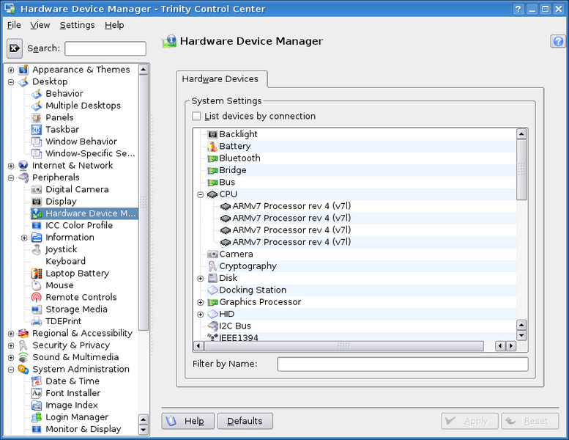
Task: Enable List devices by connection checkbox
Action: click(196, 116)
